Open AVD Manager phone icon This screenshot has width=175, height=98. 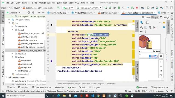(157, 8)
